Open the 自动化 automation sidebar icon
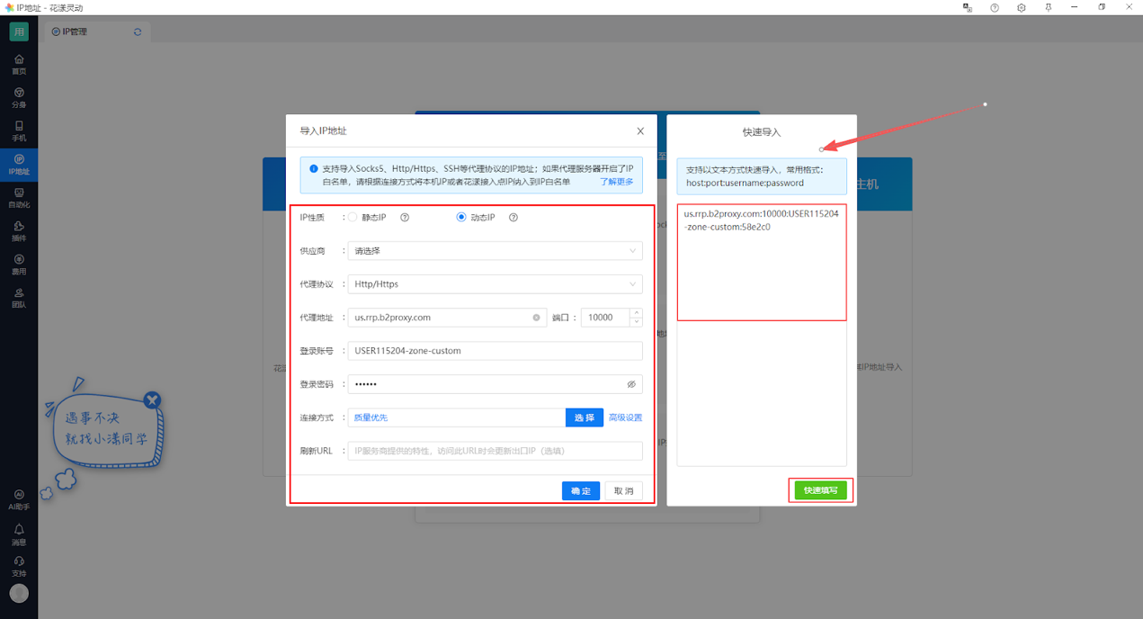Screen dimensions: 1143x619 click(19, 197)
